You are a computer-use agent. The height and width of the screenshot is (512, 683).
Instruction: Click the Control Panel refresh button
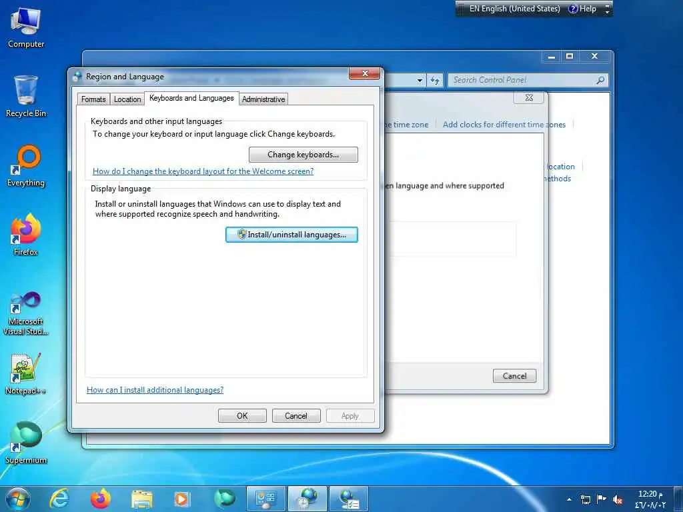[x=435, y=80]
